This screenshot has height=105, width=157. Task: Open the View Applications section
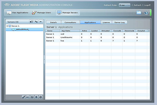coord(18,13)
